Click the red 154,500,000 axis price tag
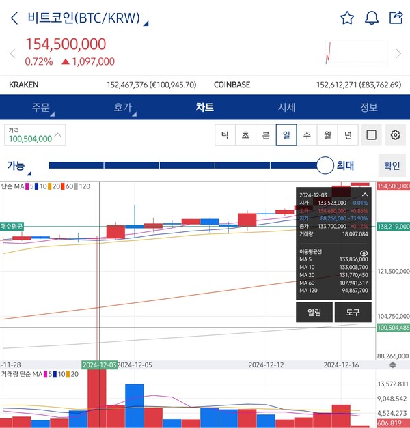410x428 pixels. click(x=394, y=186)
